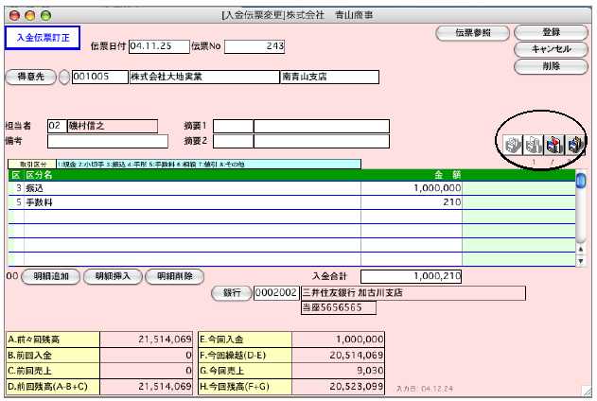This screenshot has width=597, height=401.
Task: Click the 伝票No number field
Action: click(255, 45)
